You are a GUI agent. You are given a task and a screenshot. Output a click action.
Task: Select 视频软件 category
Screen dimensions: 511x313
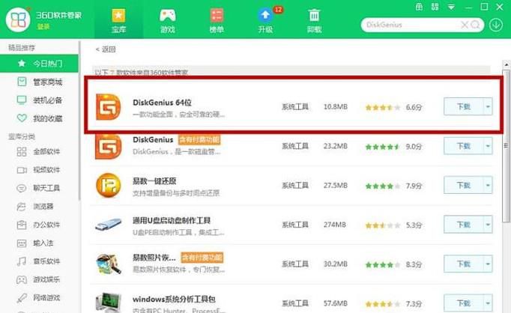[39, 170]
